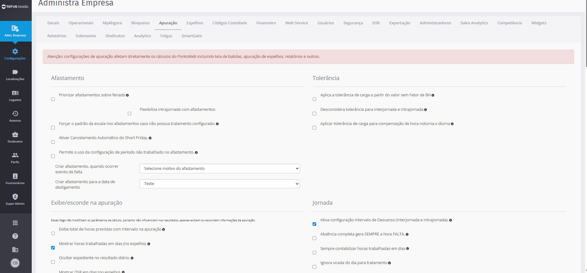This screenshot has width=587, height=273.
Task: Switch to the Gerais tab
Action: pos(53,23)
